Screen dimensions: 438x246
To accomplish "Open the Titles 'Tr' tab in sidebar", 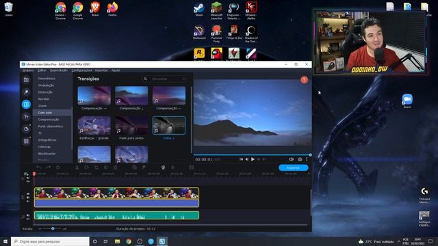I will click(26, 117).
